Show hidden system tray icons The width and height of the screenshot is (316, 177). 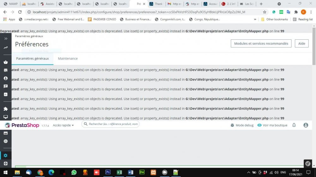click(x=249, y=172)
